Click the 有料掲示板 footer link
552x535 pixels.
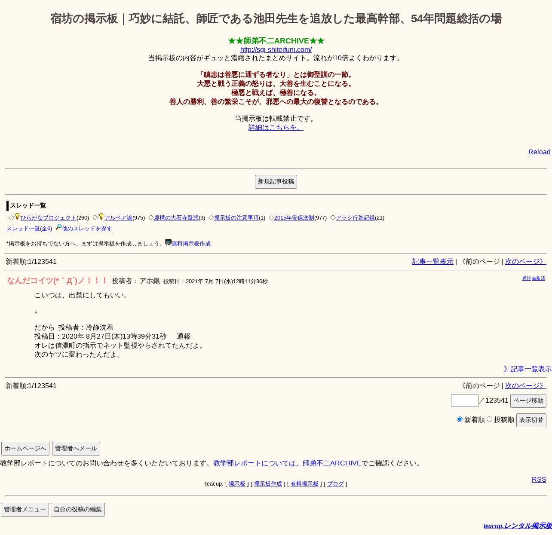(304, 484)
